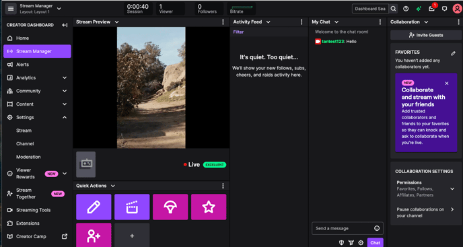Click the Raid Channel parachute quick action
Viewport: 463px width, 247px height.
tap(170, 207)
